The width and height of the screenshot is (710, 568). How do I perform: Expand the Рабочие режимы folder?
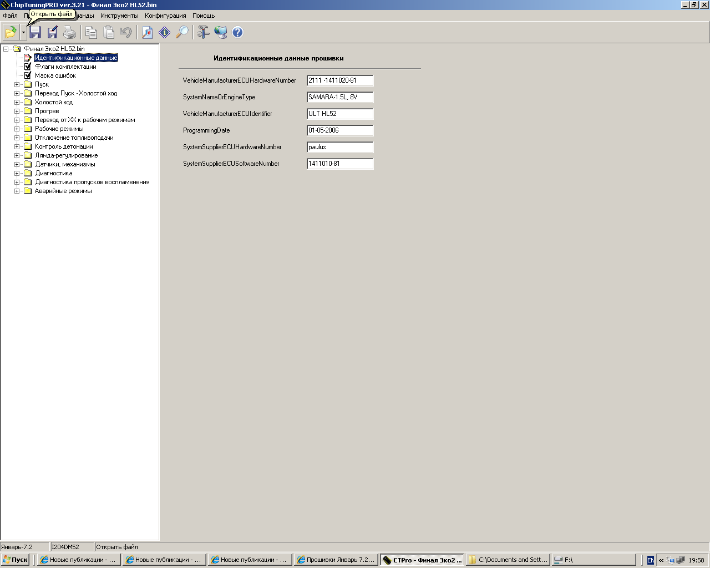tap(17, 129)
